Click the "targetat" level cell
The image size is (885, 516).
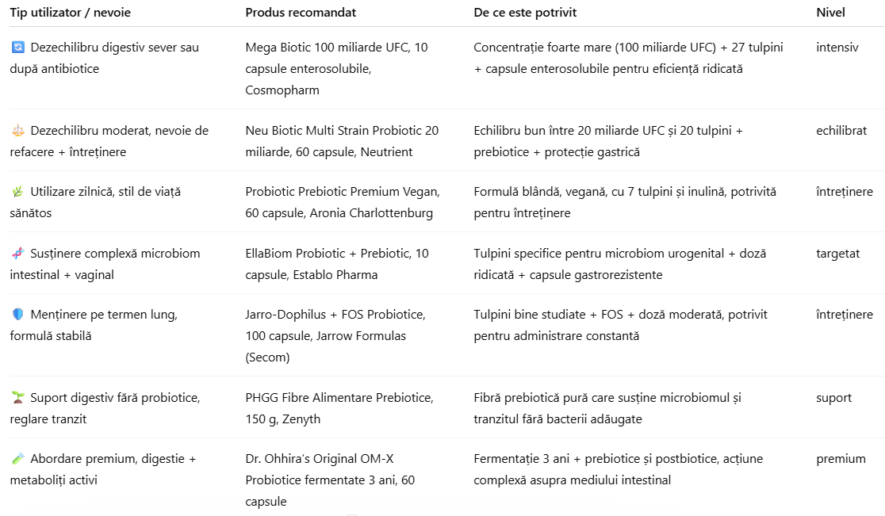(838, 254)
